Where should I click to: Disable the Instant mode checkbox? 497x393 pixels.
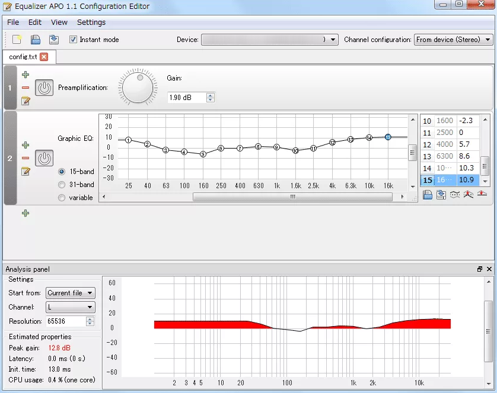coord(74,40)
